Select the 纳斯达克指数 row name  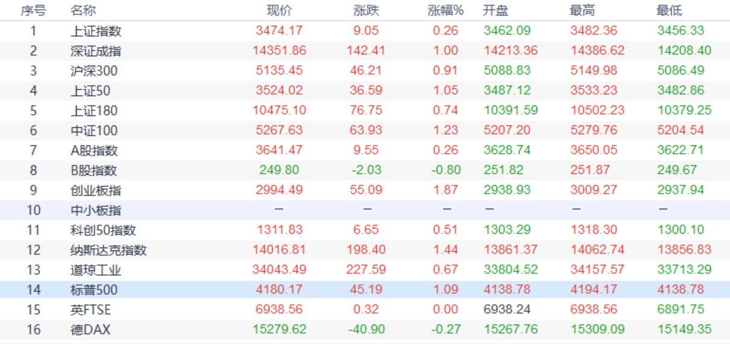[x=109, y=250]
